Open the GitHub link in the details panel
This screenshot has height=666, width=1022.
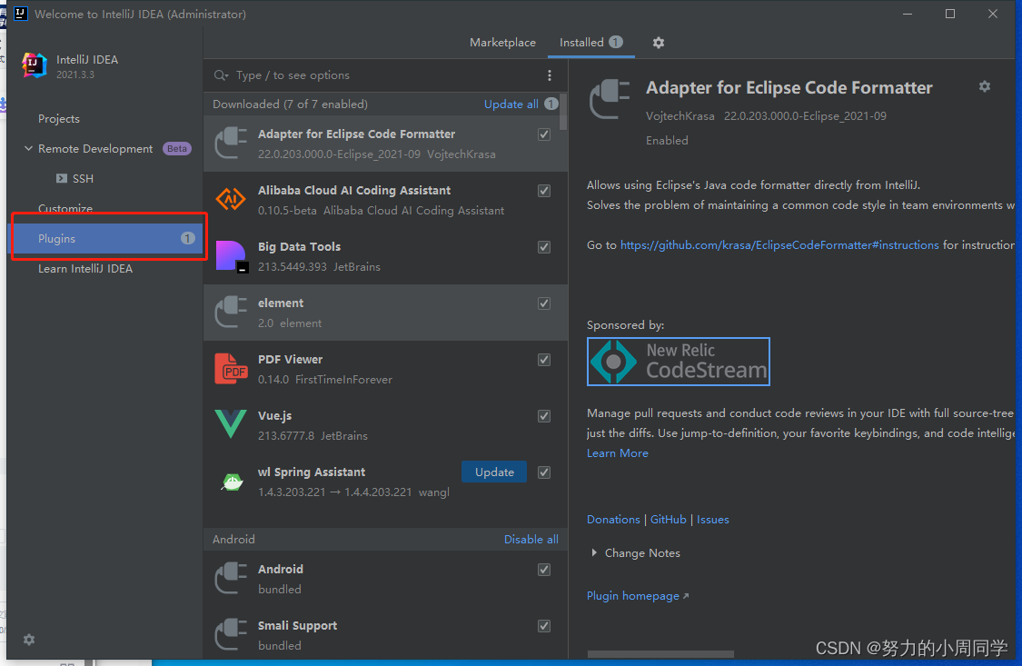(668, 520)
